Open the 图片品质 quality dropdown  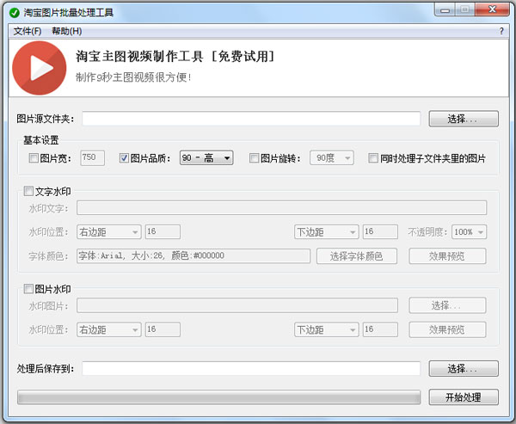[x=206, y=158]
